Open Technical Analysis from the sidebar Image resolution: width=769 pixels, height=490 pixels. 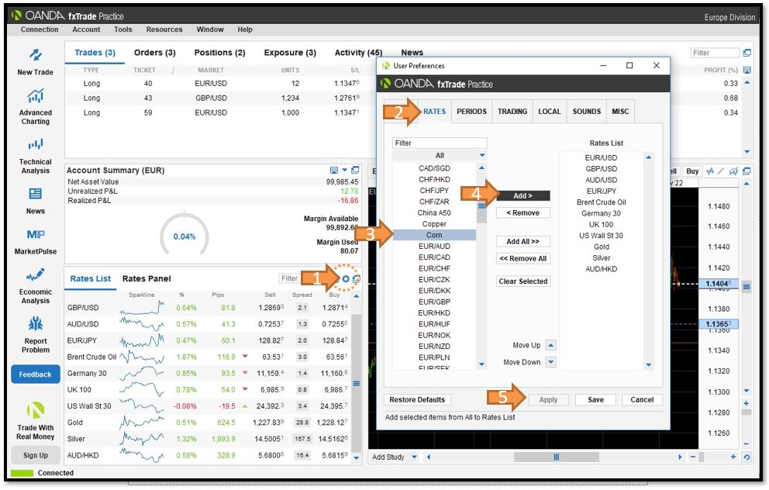click(x=36, y=144)
